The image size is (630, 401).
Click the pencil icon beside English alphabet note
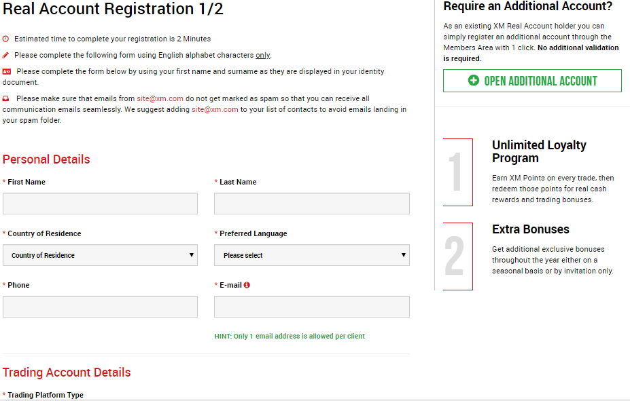[6, 55]
